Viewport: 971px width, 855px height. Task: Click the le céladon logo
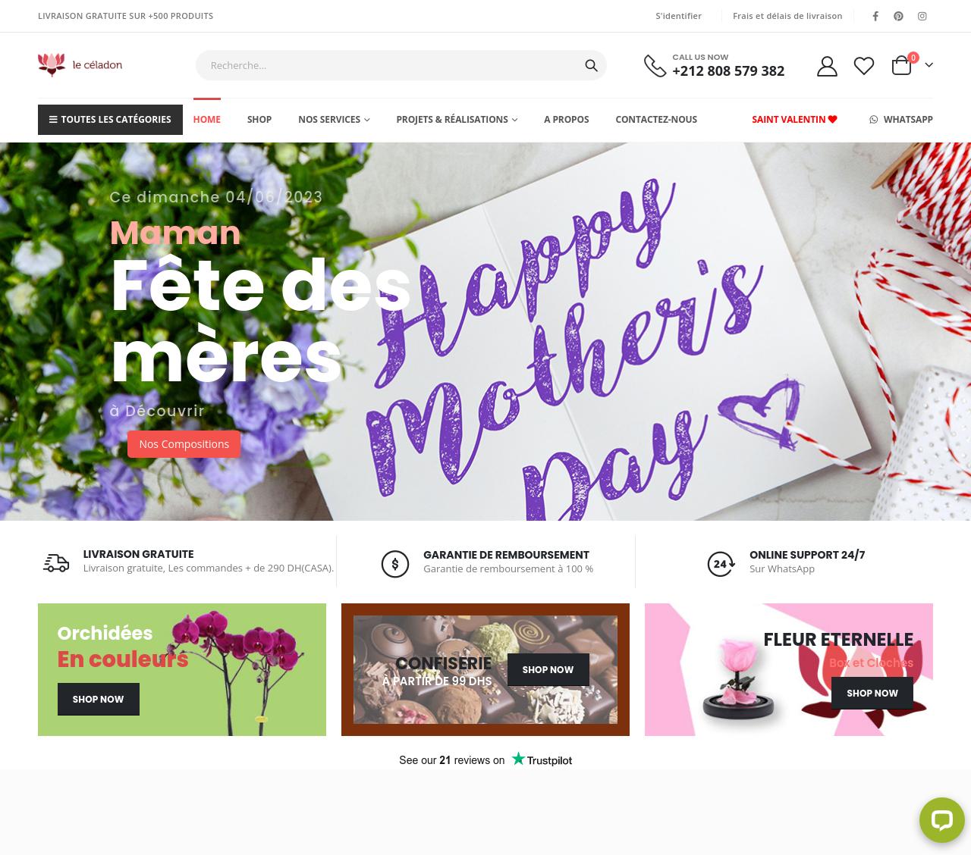click(80, 64)
